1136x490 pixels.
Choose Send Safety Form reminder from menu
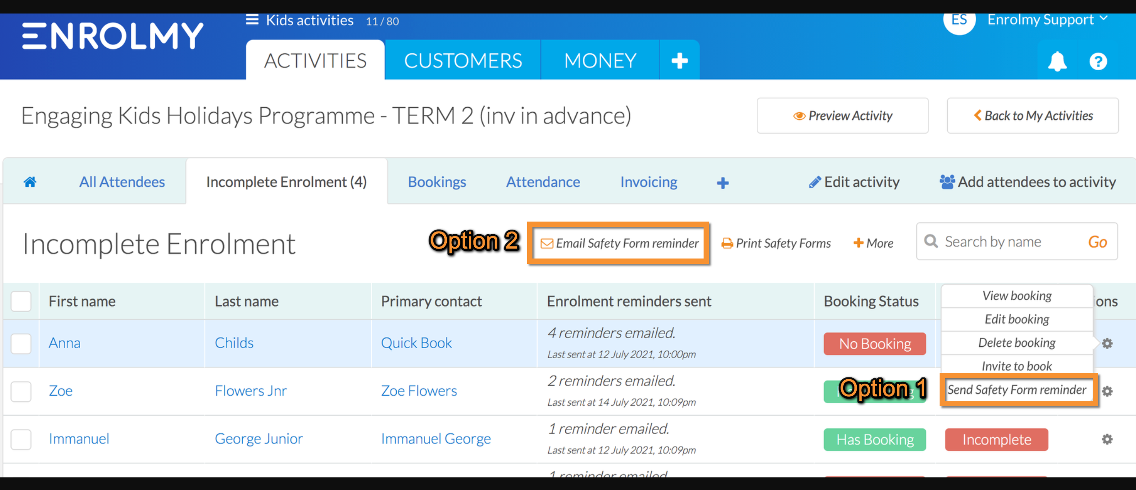pyautogui.click(x=1017, y=390)
